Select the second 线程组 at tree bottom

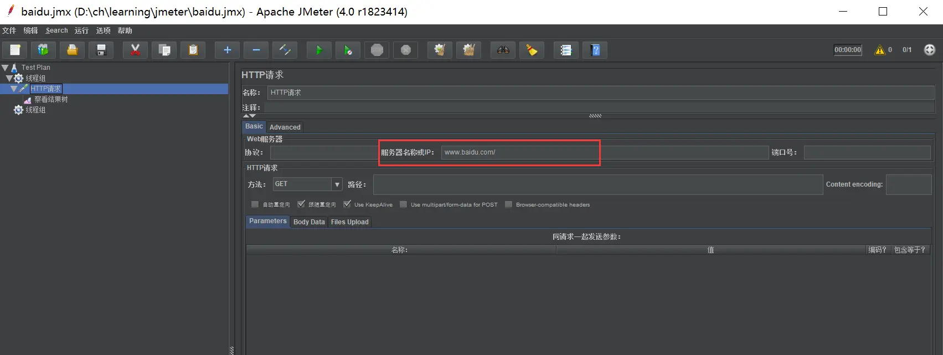click(35, 110)
